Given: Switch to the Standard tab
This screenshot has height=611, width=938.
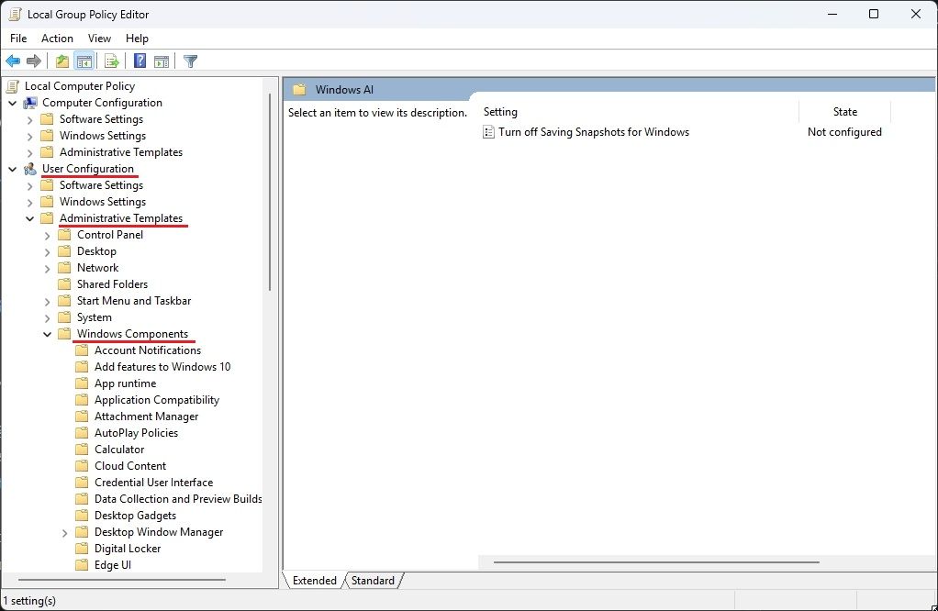Looking at the screenshot, I should pyautogui.click(x=373, y=581).
